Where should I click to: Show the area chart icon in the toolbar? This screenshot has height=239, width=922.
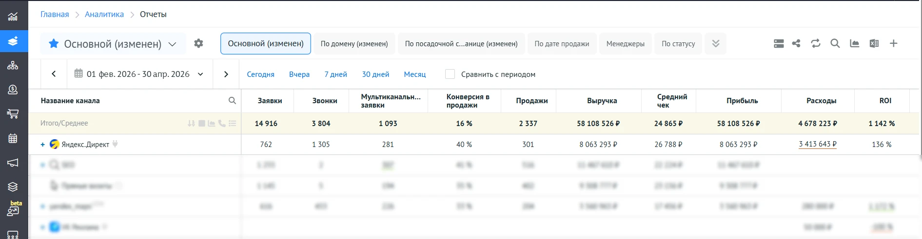click(x=855, y=43)
